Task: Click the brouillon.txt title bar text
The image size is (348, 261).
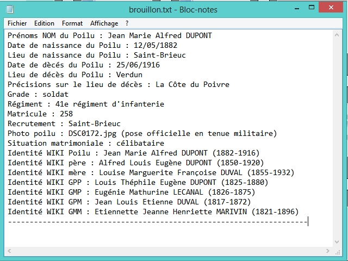Action: pos(173,9)
